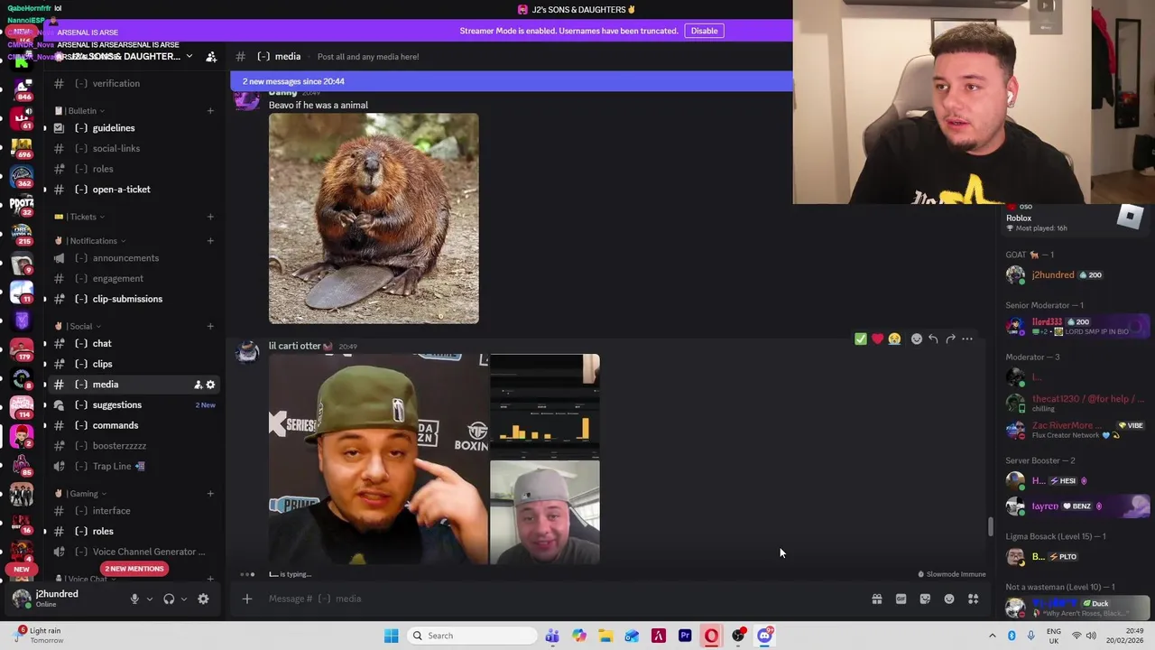Switch to the clips channel
Viewport: 1155px width, 650px height.
pos(134,365)
